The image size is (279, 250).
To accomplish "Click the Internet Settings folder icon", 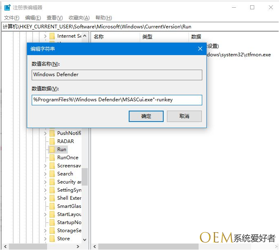I will pos(52,36).
